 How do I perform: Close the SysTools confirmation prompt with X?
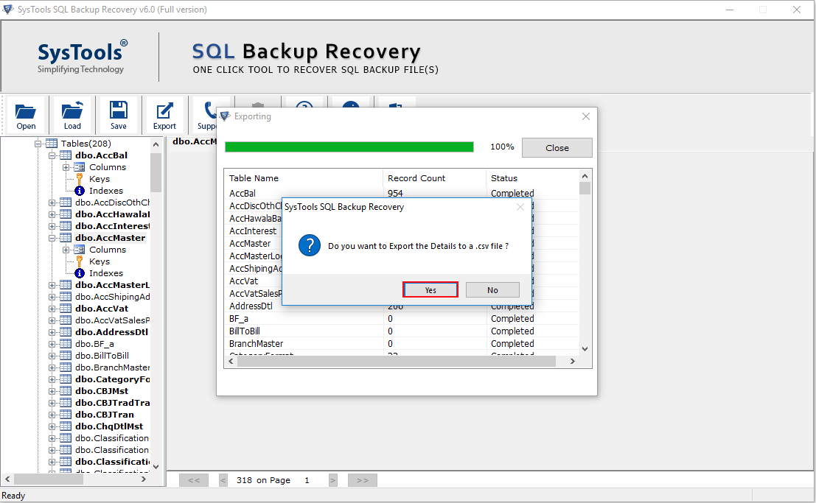click(x=520, y=207)
